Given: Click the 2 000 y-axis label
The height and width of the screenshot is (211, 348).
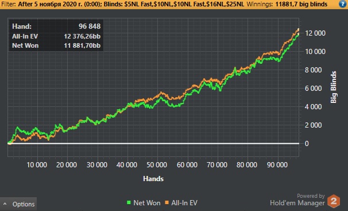Looking at the screenshot, I should (x=313, y=125).
